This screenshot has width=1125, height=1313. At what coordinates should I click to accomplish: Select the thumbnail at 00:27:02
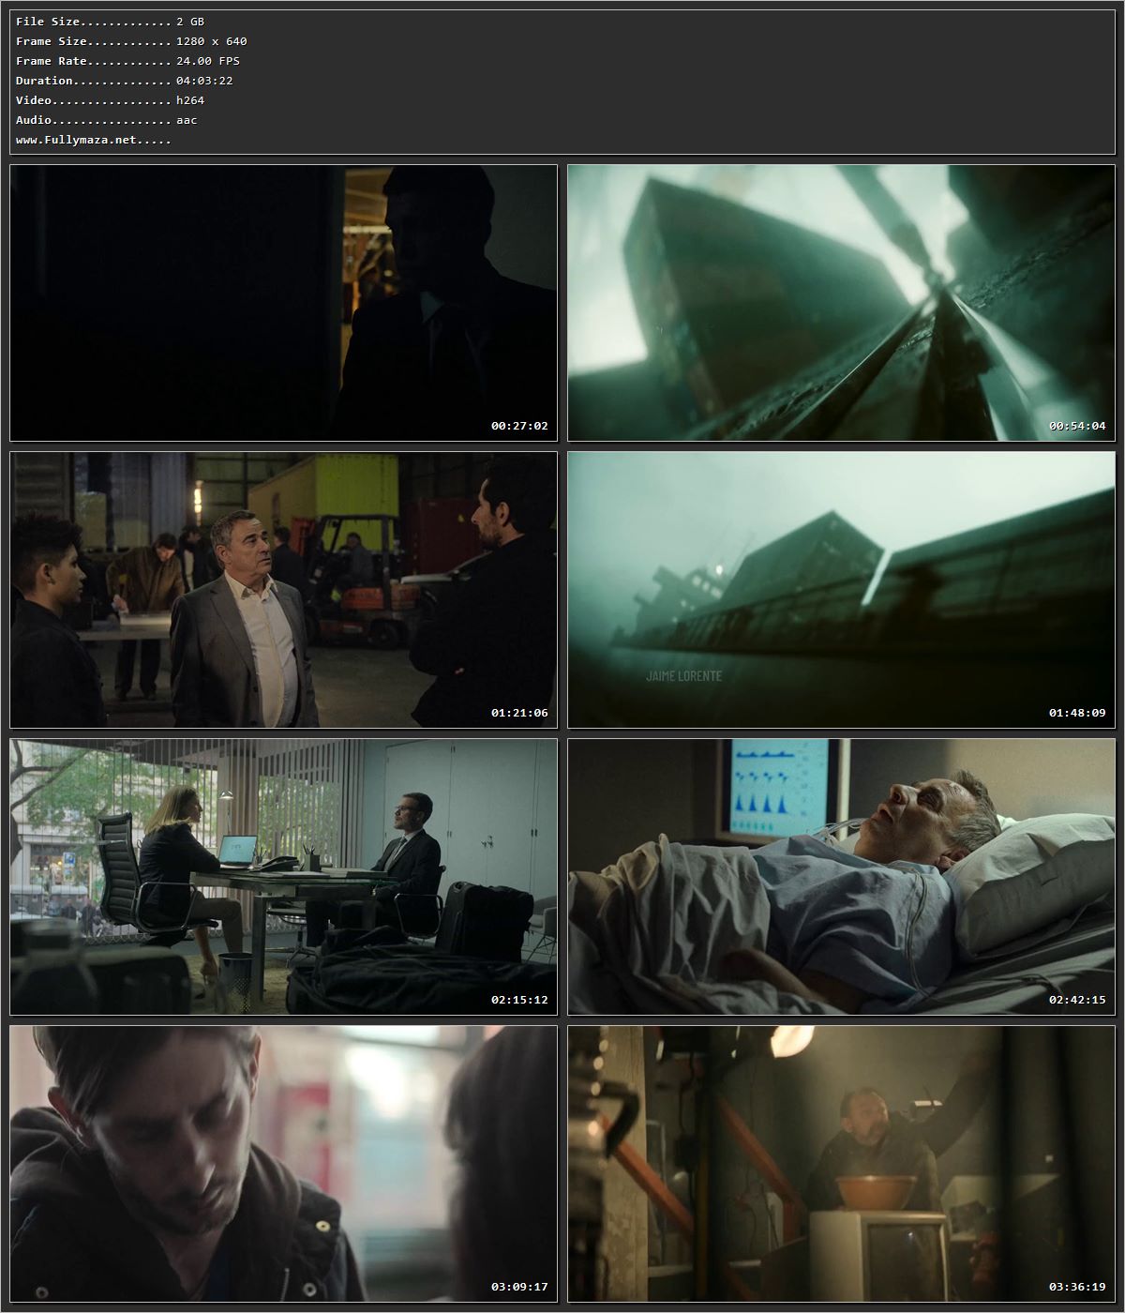tap(283, 303)
